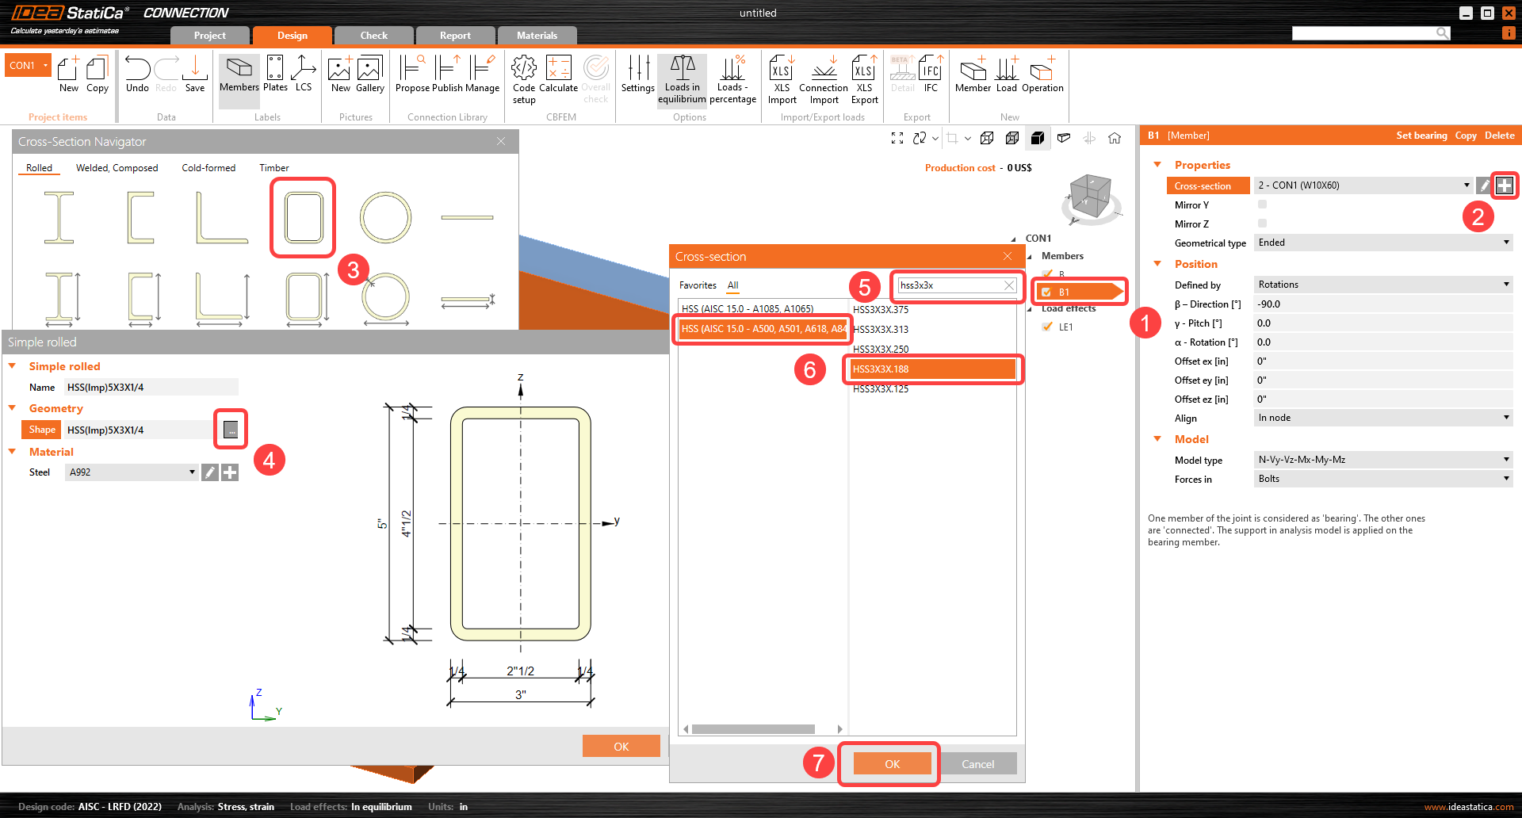This screenshot has height=818, width=1522.
Task: Click Cancel in the Cross-section dialog
Action: point(977,764)
